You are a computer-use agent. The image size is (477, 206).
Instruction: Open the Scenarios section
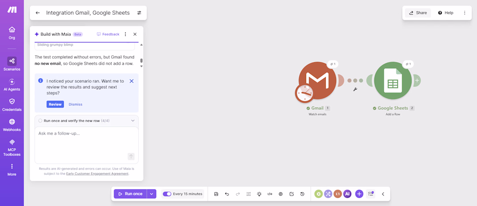12,64
